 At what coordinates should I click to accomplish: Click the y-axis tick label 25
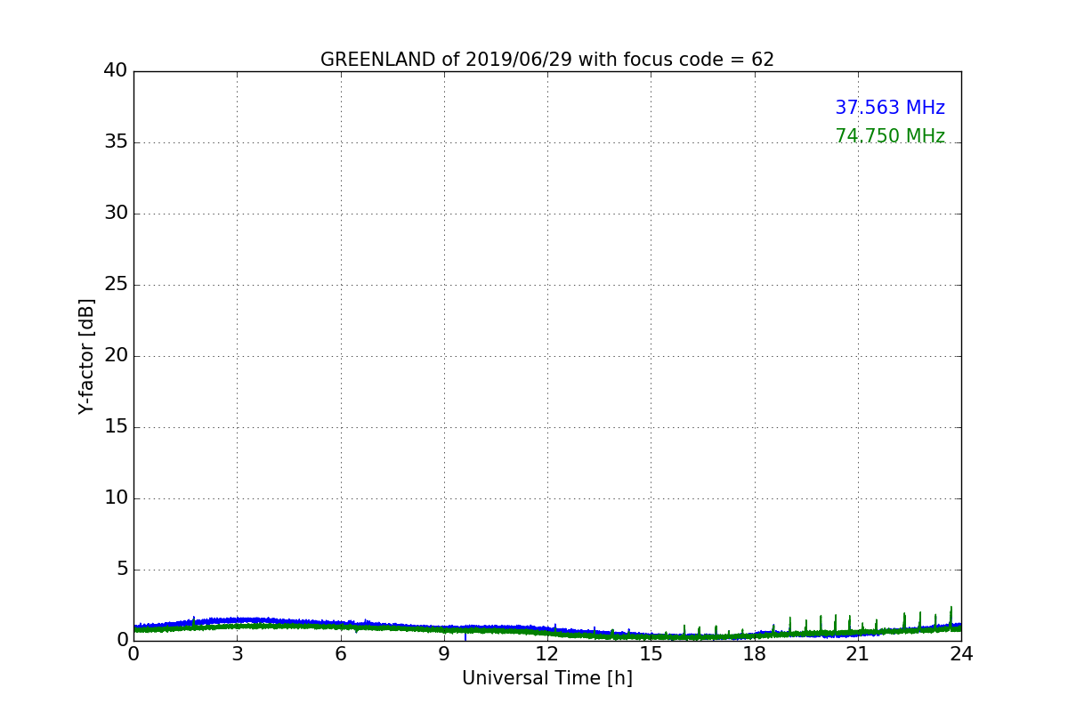pyautogui.click(x=116, y=285)
